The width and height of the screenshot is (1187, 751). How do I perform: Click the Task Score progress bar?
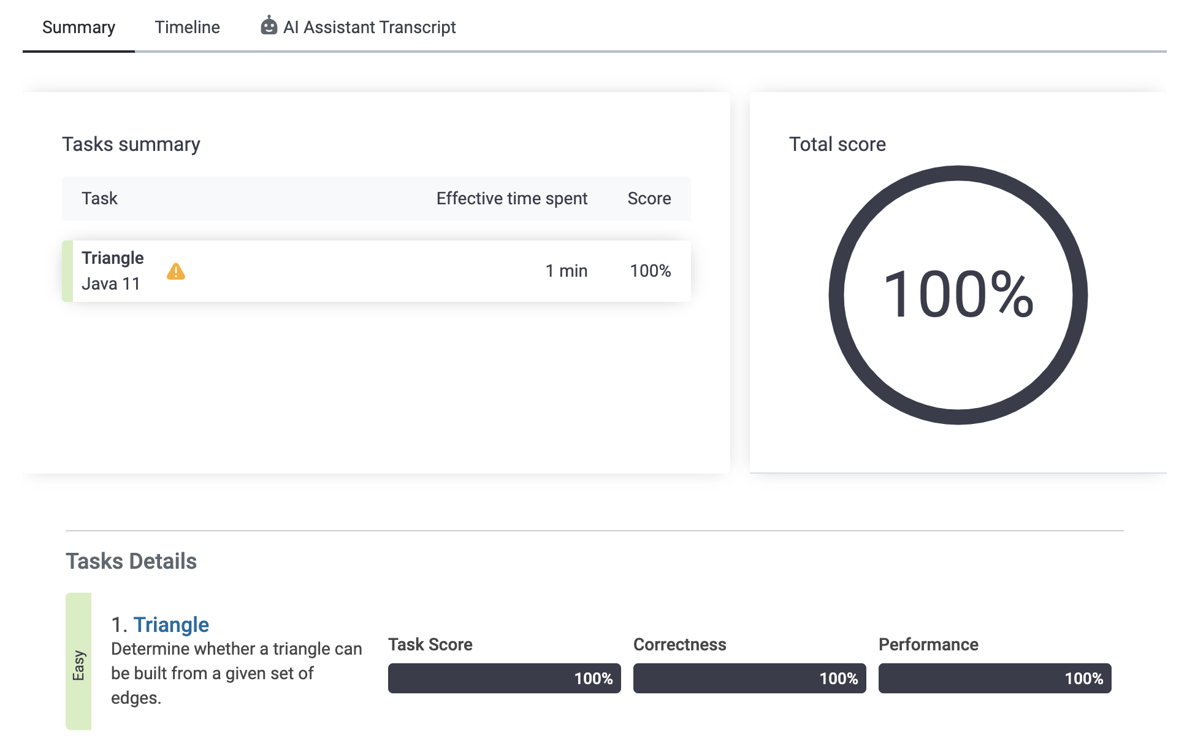504,678
